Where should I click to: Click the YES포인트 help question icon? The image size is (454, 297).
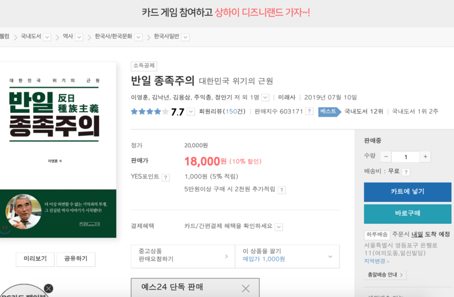coord(166,177)
